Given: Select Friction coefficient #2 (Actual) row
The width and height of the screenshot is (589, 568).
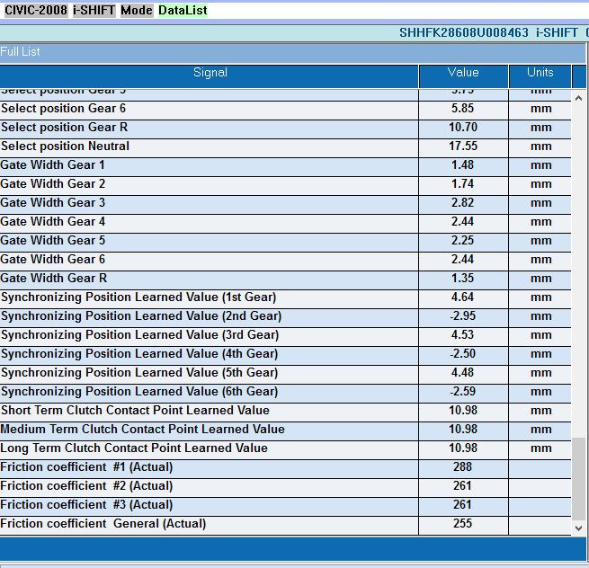Looking at the screenshot, I should click(x=285, y=486).
